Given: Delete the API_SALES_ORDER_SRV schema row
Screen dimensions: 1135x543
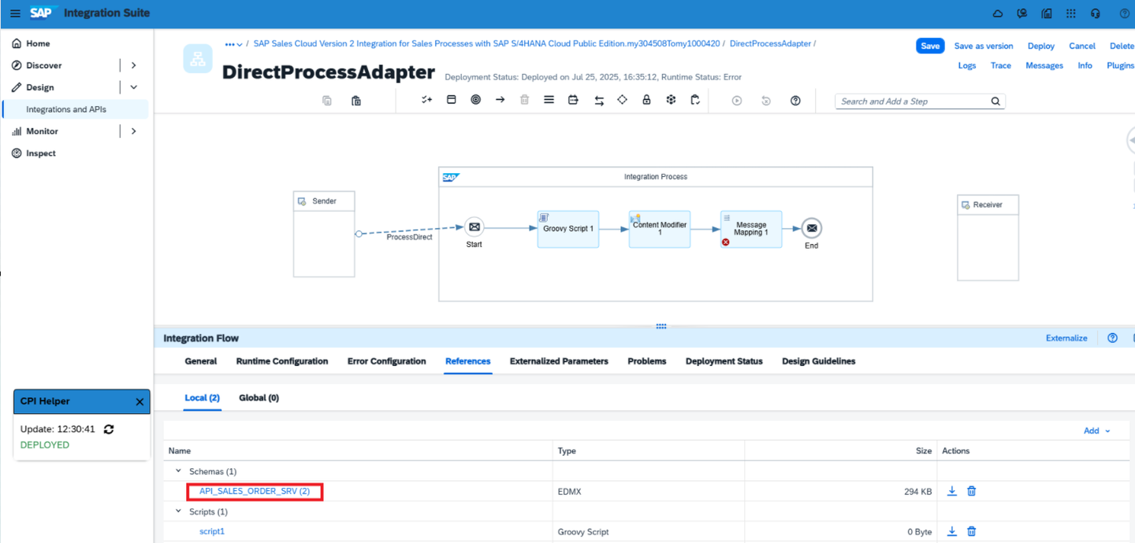Looking at the screenshot, I should [x=972, y=491].
